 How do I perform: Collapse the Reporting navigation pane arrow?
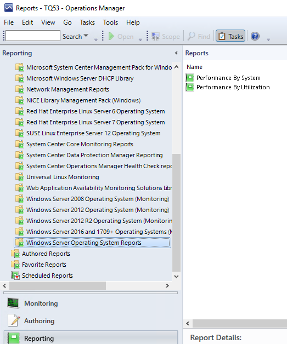point(176,53)
